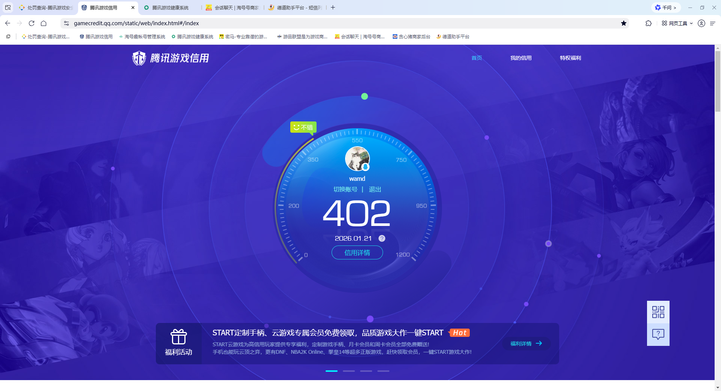Open the 网页工具 dropdown in the toolbar
This screenshot has height=391, width=721.
[x=677, y=23]
